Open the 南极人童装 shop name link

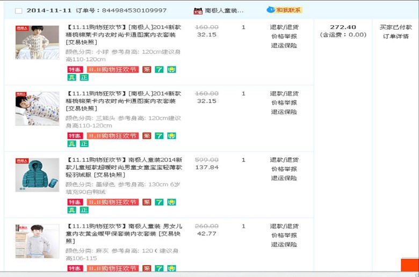coord(224,11)
